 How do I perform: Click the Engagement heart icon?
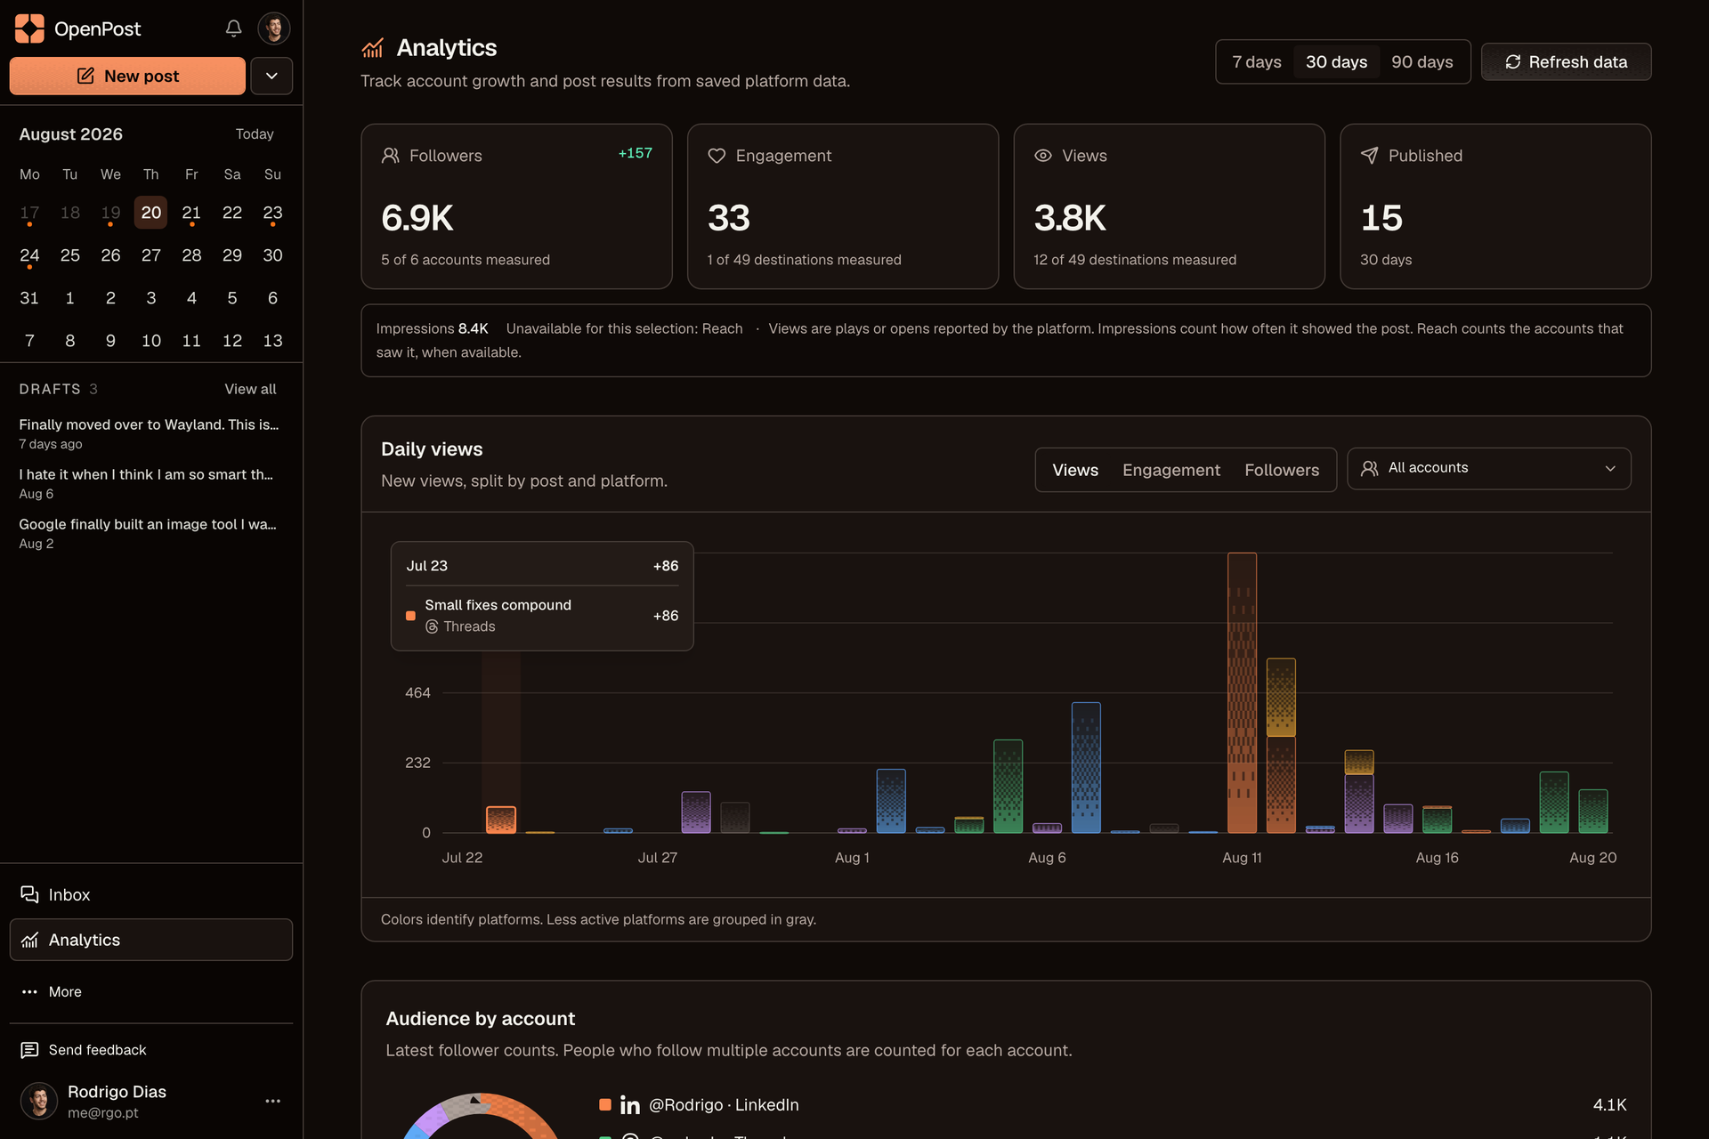coord(717,156)
